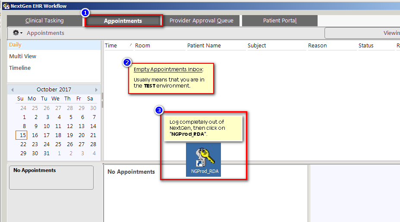Pick October 10 on the calendar
This screenshot has width=400, height=222.
47,126
